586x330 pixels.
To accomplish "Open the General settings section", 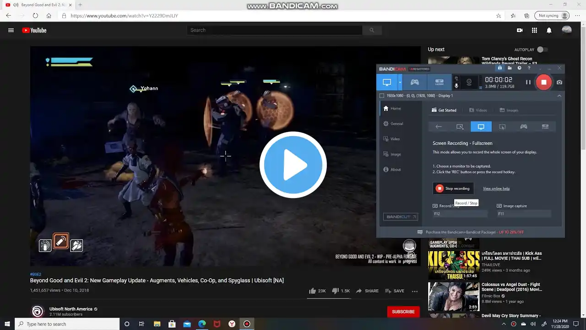I will pyautogui.click(x=396, y=124).
